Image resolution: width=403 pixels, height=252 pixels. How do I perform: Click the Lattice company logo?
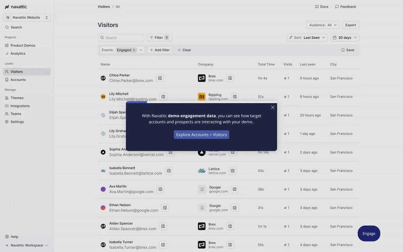202,171
